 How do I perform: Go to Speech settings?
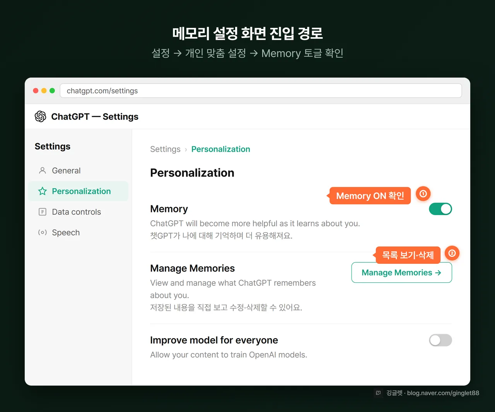coord(78,232)
